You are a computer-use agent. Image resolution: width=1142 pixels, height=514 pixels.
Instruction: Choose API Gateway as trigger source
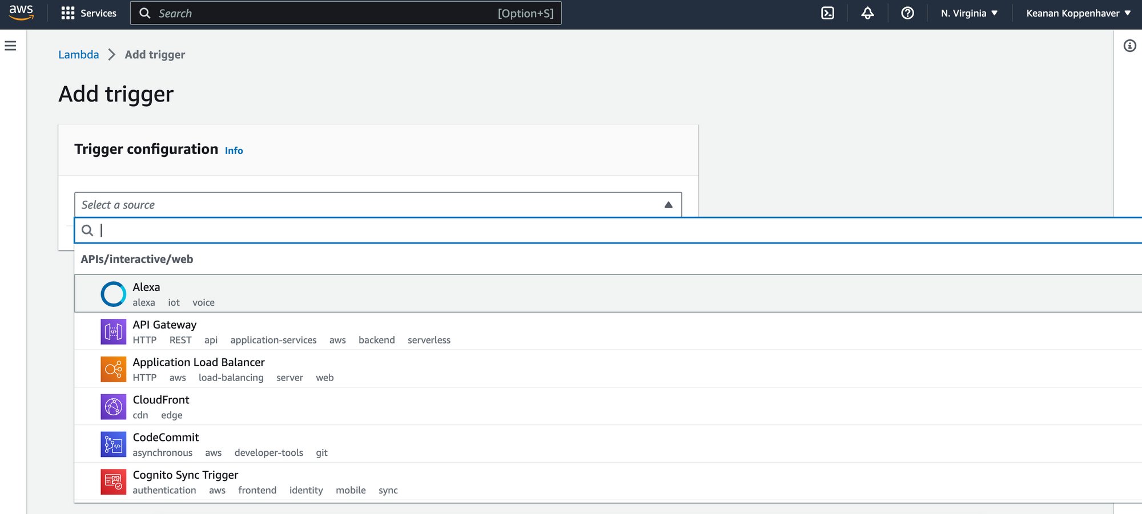[x=608, y=331]
